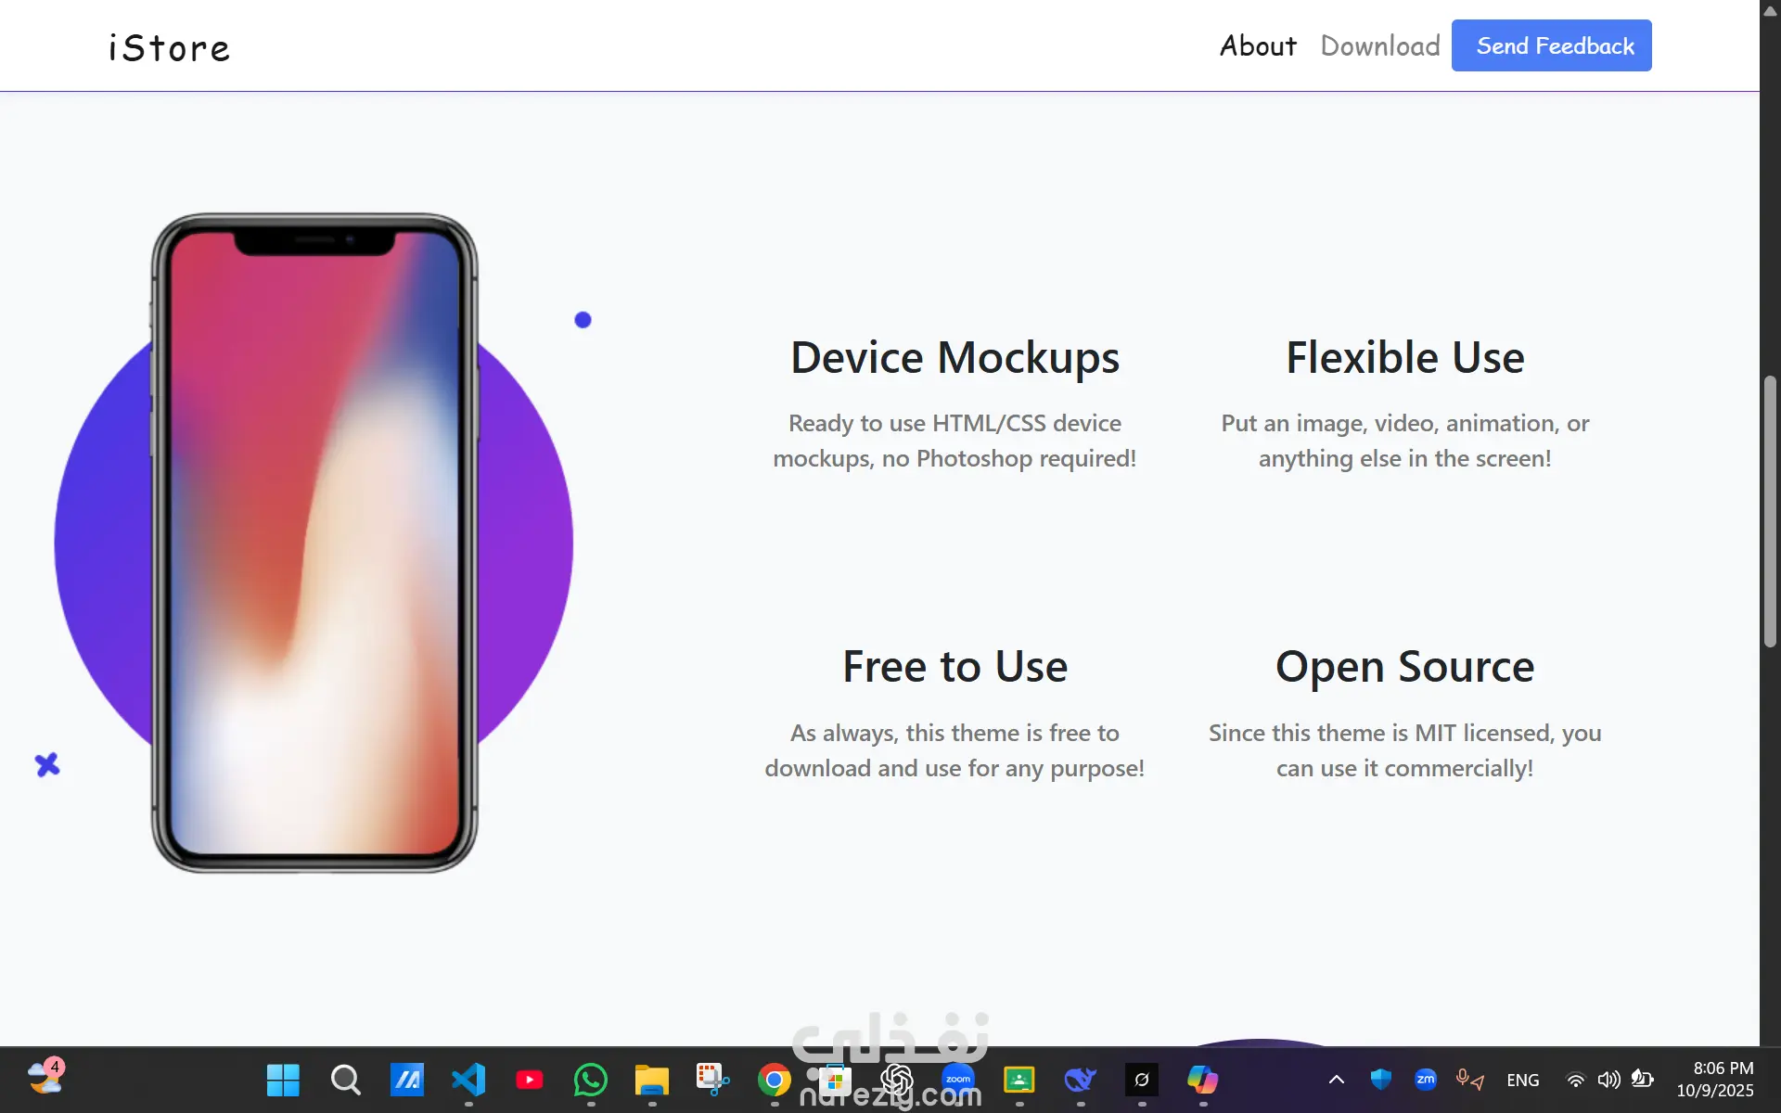Open the Windows Start menu
Image resolution: width=1781 pixels, height=1113 pixels.
(x=283, y=1080)
